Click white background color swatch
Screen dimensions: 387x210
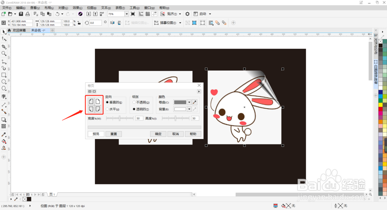[180, 109]
